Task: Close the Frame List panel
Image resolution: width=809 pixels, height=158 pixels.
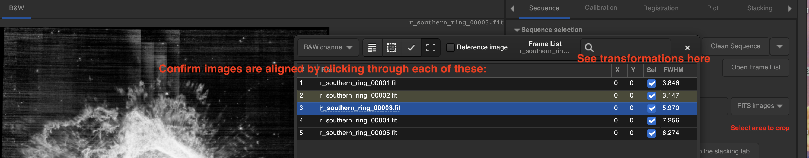Action: point(687,48)
